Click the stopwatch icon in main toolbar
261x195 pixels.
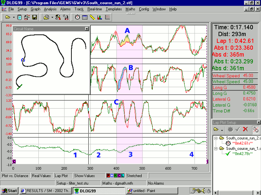pos(78,17)
